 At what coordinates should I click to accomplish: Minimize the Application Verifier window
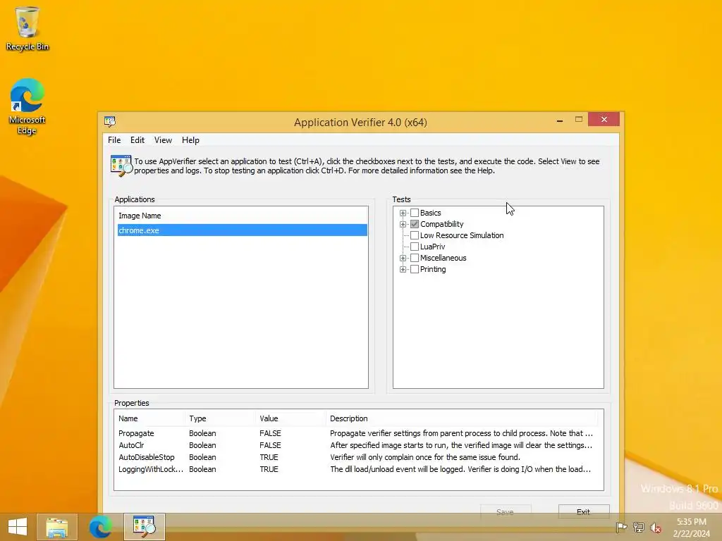pyautogui.click(x=560, y=120)
